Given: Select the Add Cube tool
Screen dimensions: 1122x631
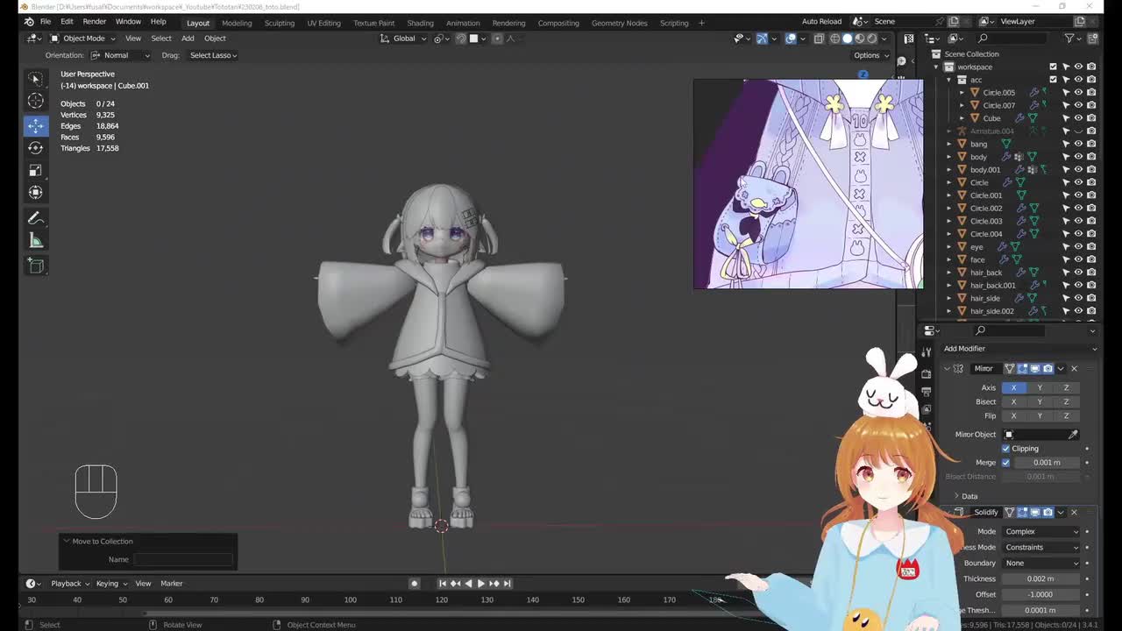Looking at the screenshot, I should click(36, 266).
